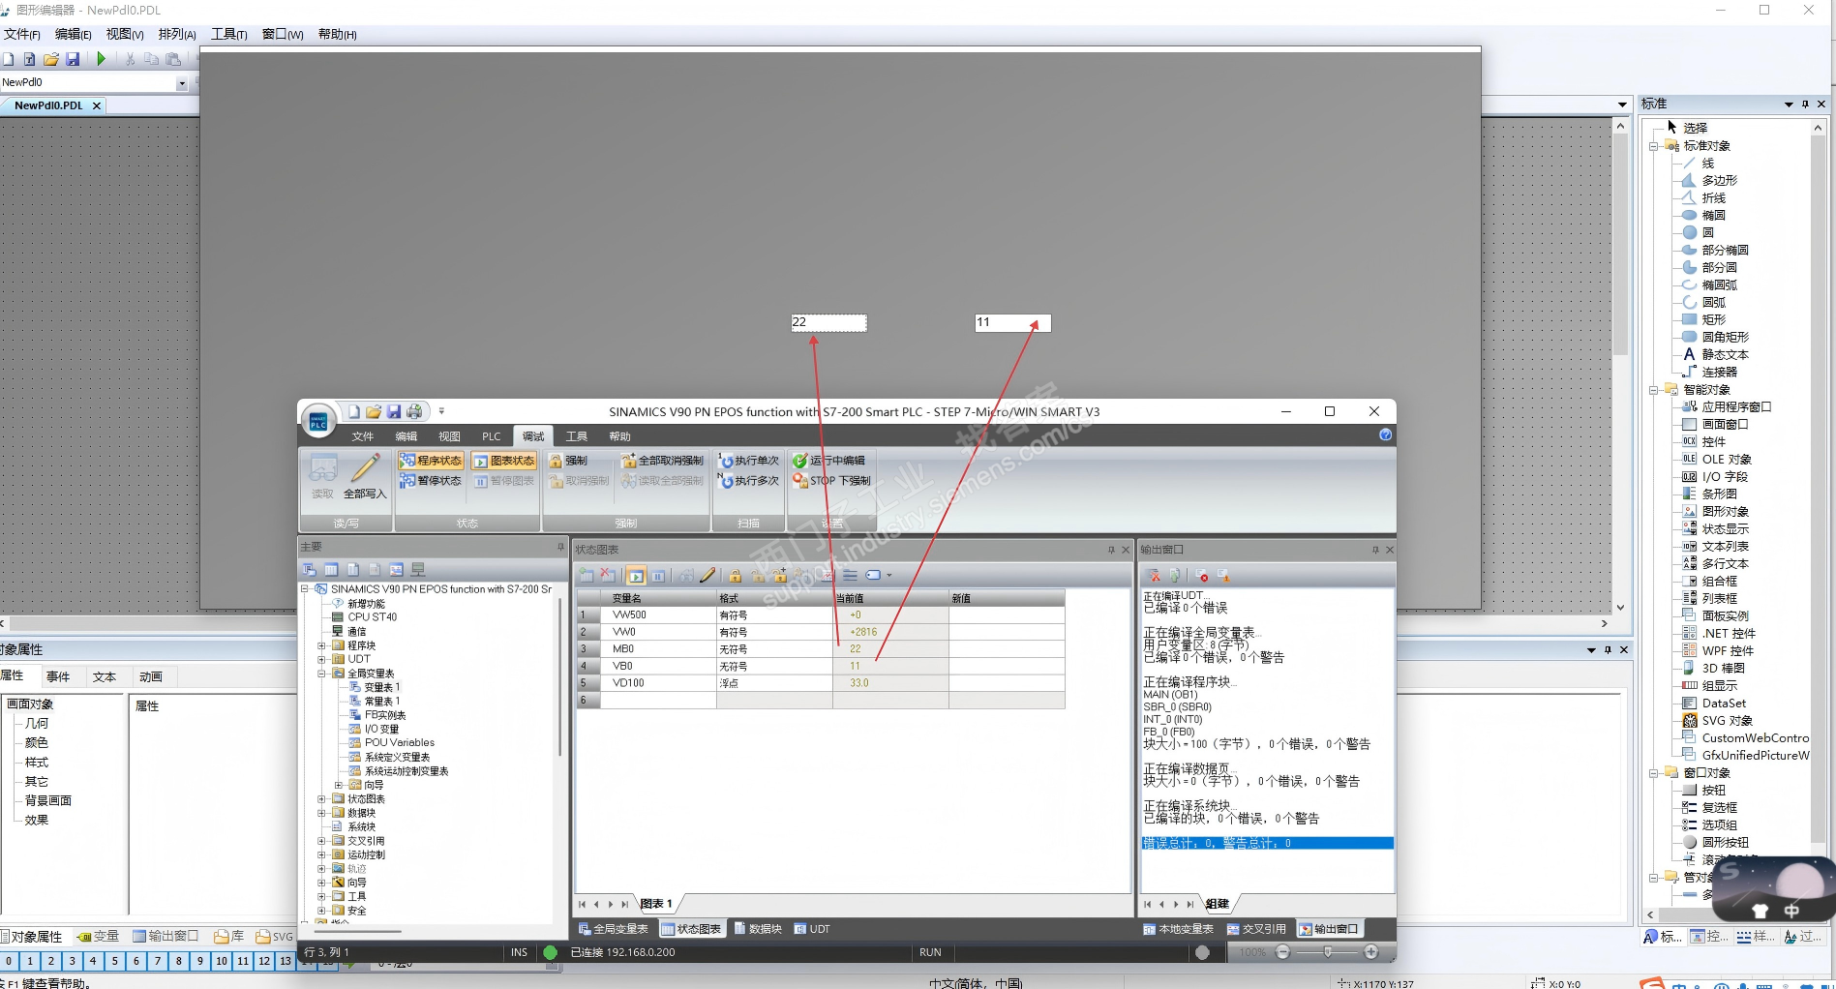Viewport: 1836px width, 989px height.
Task: Toggle the 图表状态 (chart status) ribbon button
Action: tap(504, 461)
